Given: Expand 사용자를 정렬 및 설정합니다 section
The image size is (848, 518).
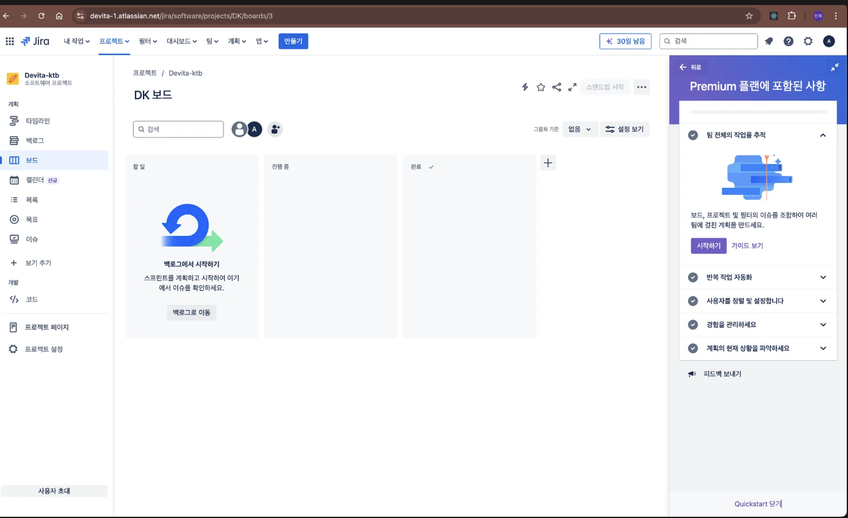Looking at the screenshot, I should [757, 301].
